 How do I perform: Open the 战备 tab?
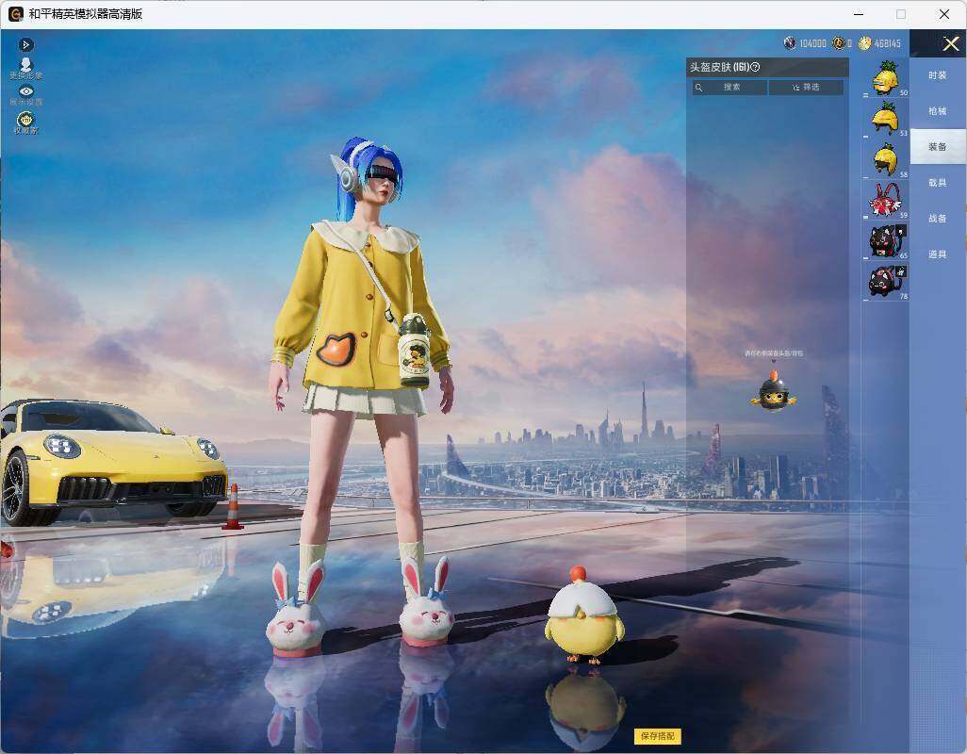(938, 219)
